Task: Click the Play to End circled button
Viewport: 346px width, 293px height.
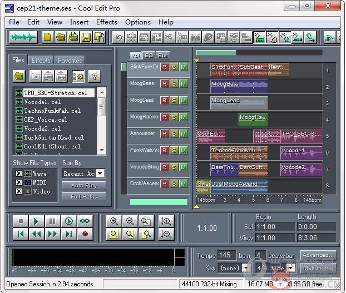Action: pyautogui.click(x=68, y=221)
